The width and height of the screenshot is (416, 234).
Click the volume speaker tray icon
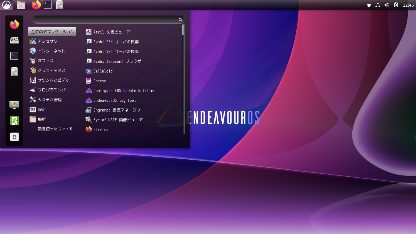pyautogui.click(x=387, y=5)
